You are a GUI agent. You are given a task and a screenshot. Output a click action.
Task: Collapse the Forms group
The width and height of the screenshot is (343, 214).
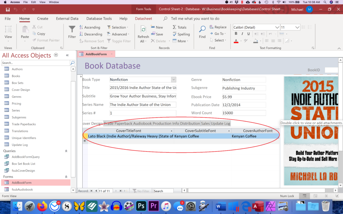[66, 177]
